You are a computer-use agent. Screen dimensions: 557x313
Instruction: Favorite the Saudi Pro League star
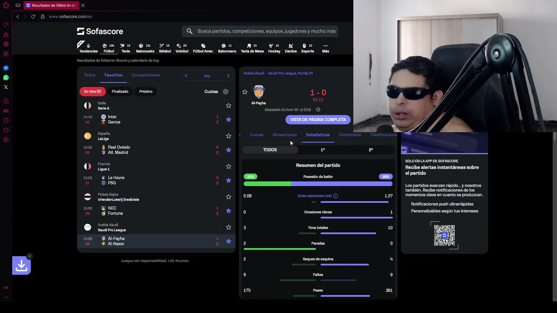pos(228,227)
